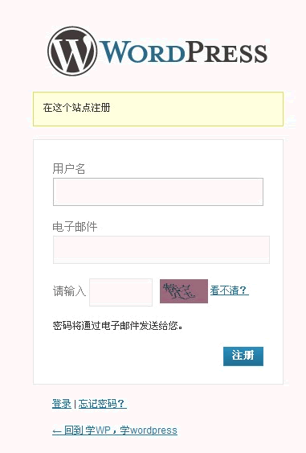Go back via 回到 学WP，学wordpress link

(115, 430)
